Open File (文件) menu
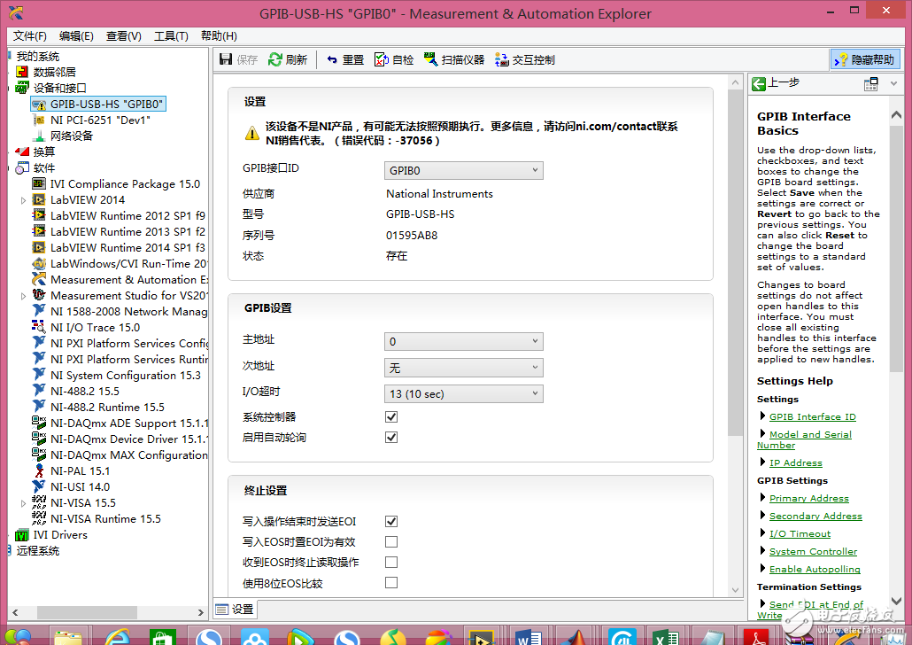 (x=30, y=36)
